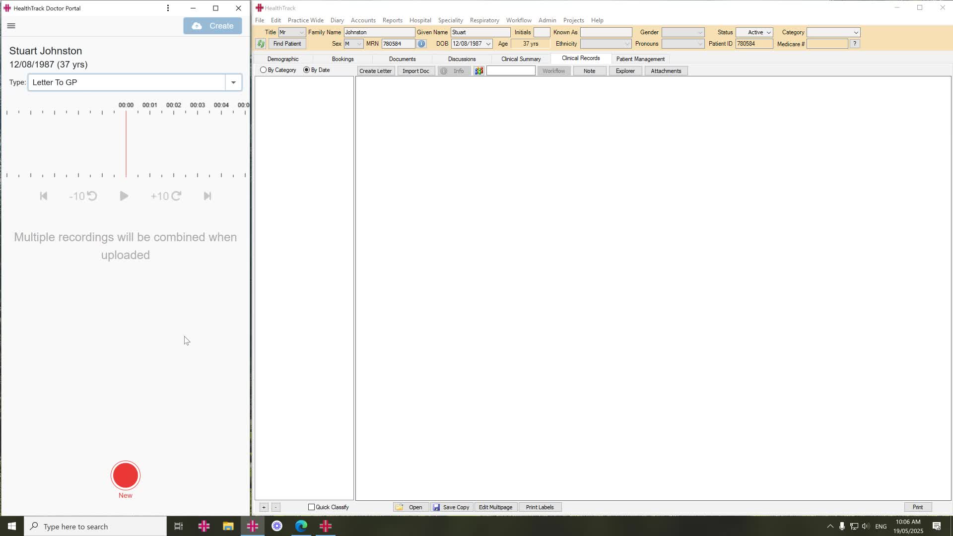Expand the Type dropdown arrow
Image resolution: width=953 pixels, height=536 pixels.
click(233, 82)
